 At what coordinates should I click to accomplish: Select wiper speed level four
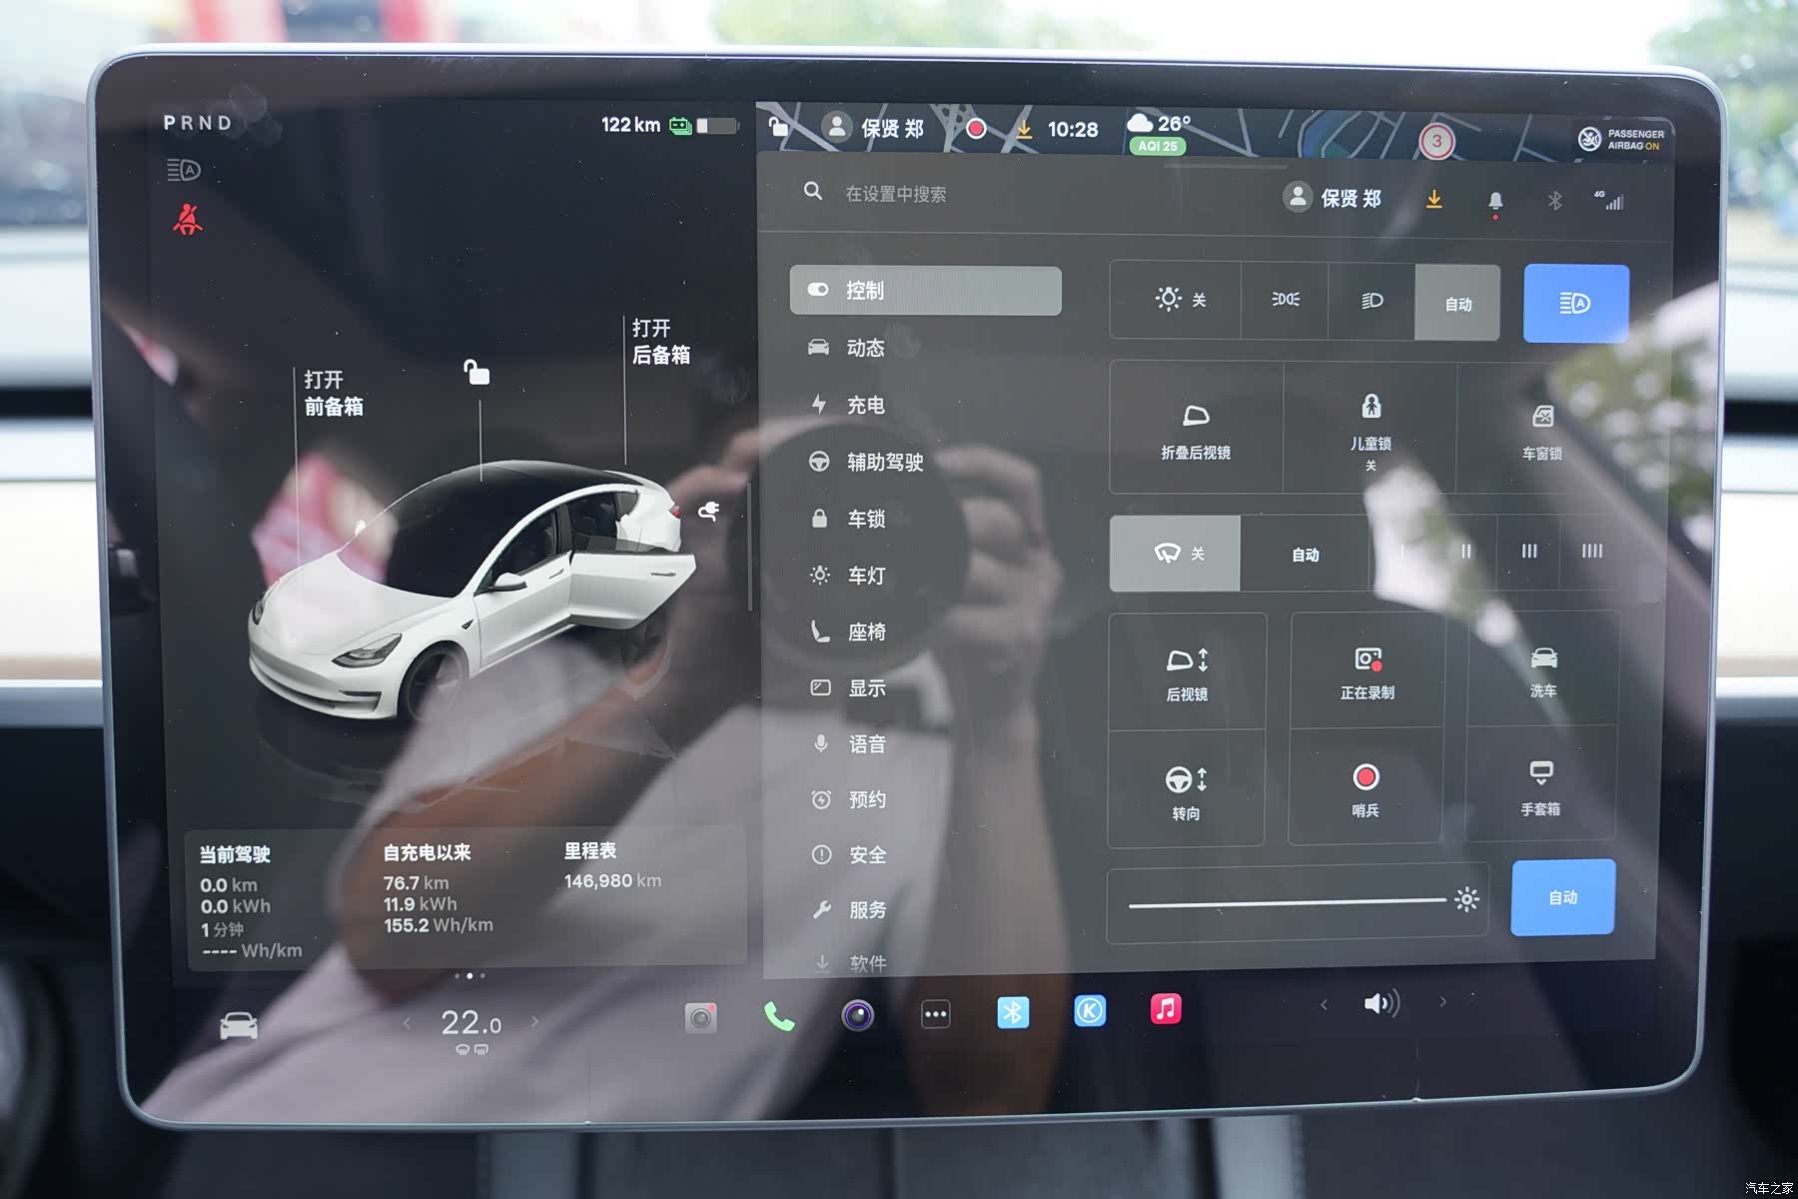pos(1592,552)
